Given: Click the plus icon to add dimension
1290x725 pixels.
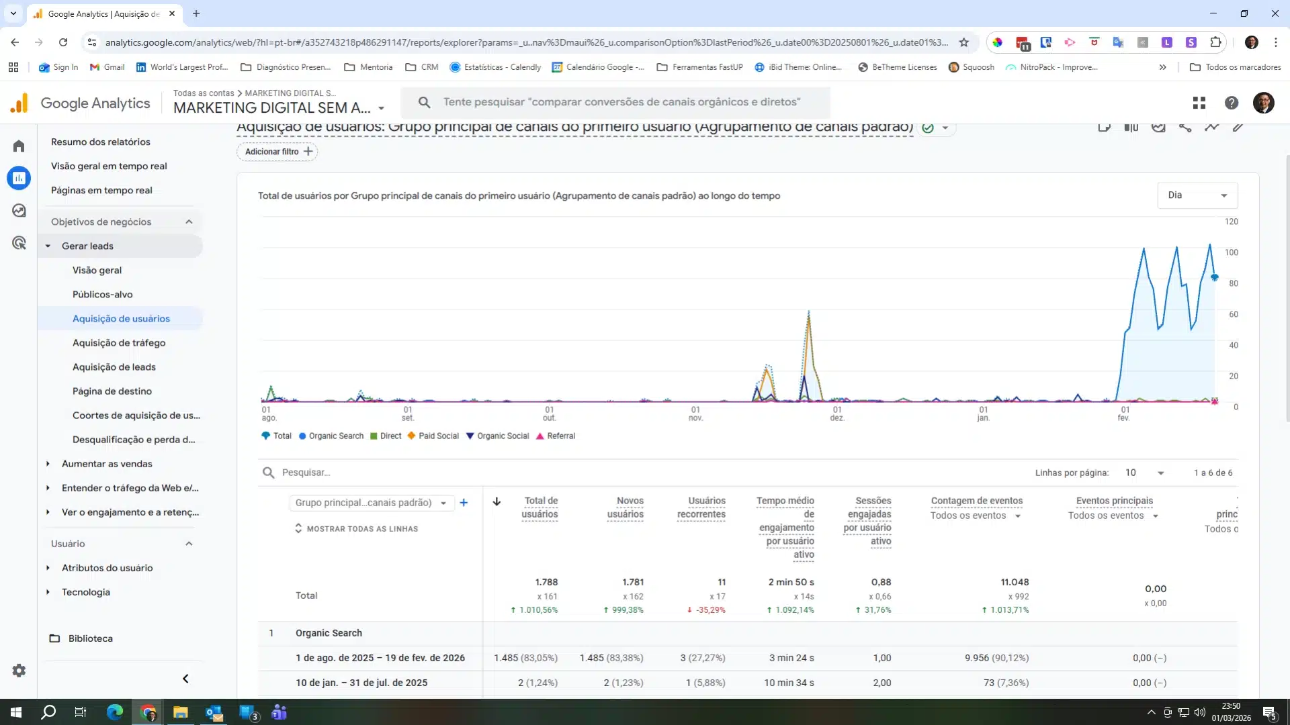Looking at the screenshot, I should coord(464,503).
